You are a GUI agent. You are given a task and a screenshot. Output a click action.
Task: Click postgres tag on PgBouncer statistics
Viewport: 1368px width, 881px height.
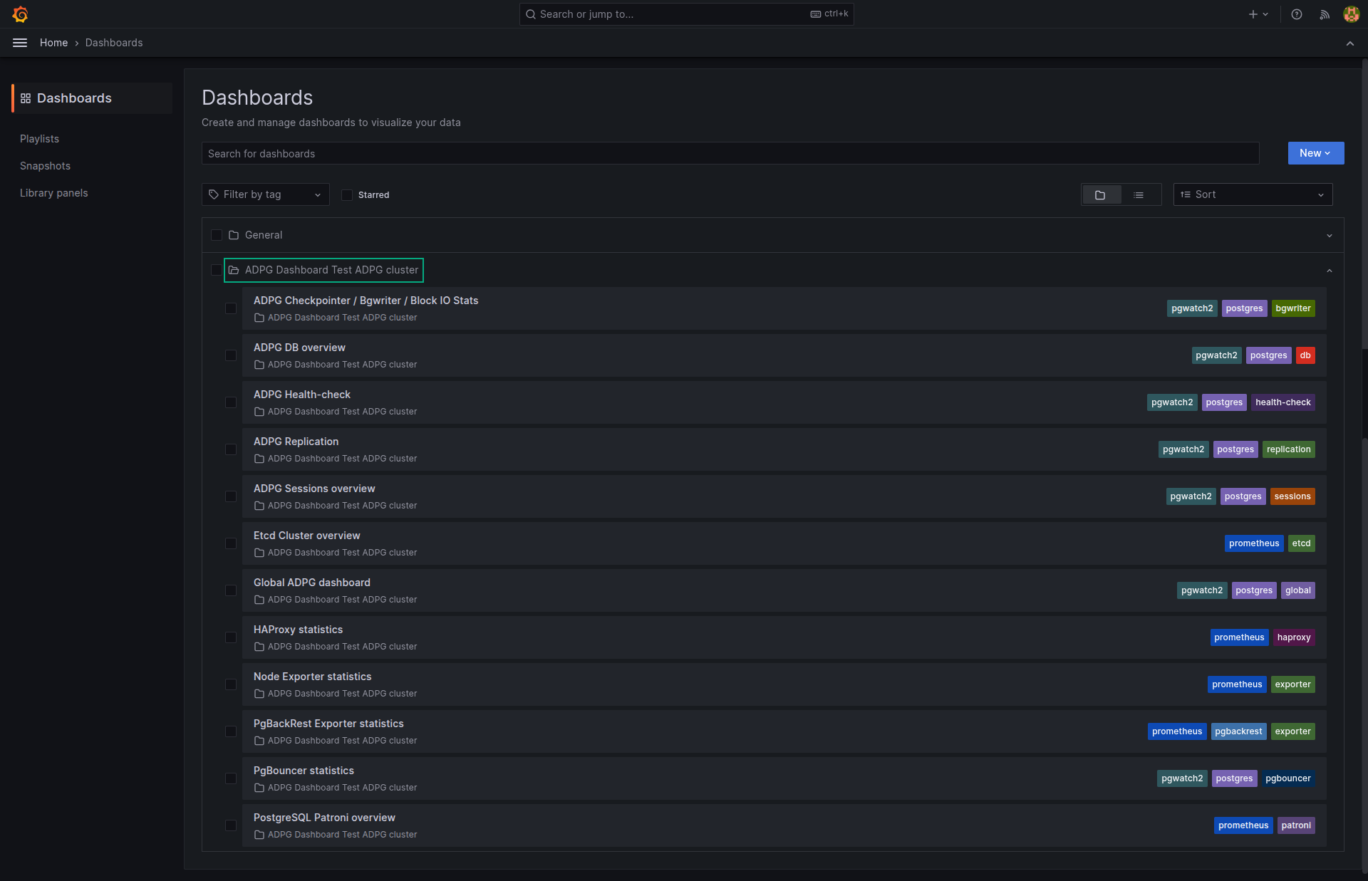coord(1234,778)
